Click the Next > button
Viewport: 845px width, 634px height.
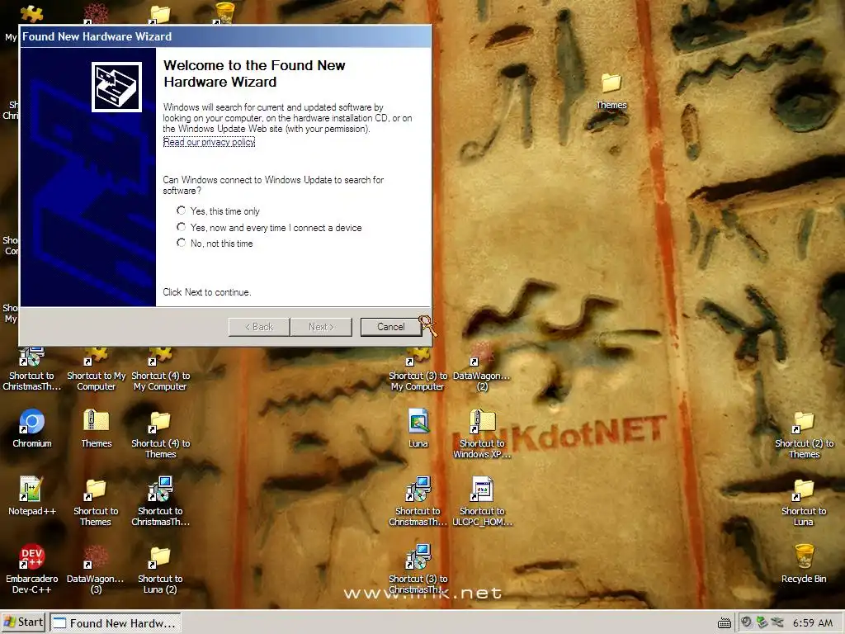(x=321, y=327)
